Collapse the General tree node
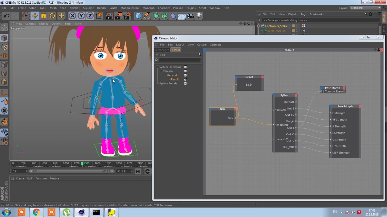Screen dimensions: 387x217 [165, 75]
